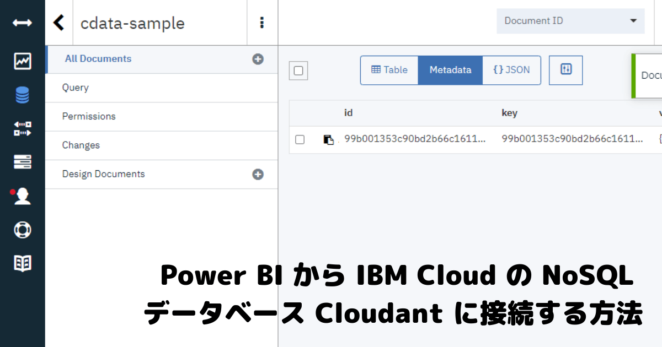
Task: Open the Query section for cdata-sample
Action: coord(76,88)
